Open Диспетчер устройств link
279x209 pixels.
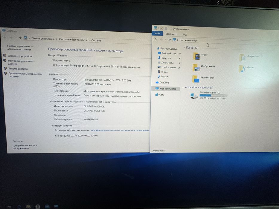pyautogui.click(x=20, y=56)
